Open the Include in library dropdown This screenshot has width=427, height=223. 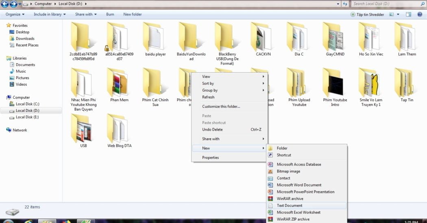(x=50, y=15)
